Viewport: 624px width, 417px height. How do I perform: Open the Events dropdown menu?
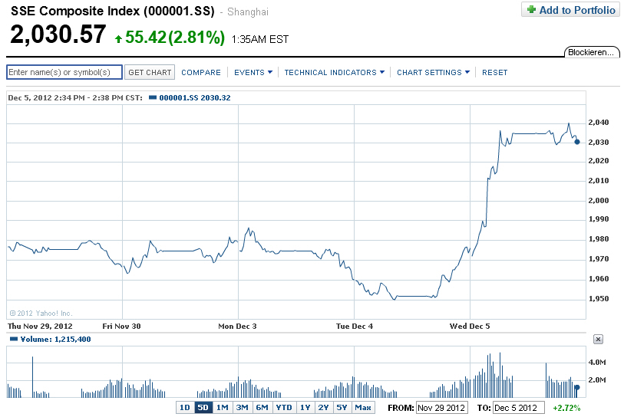point(253,72)
